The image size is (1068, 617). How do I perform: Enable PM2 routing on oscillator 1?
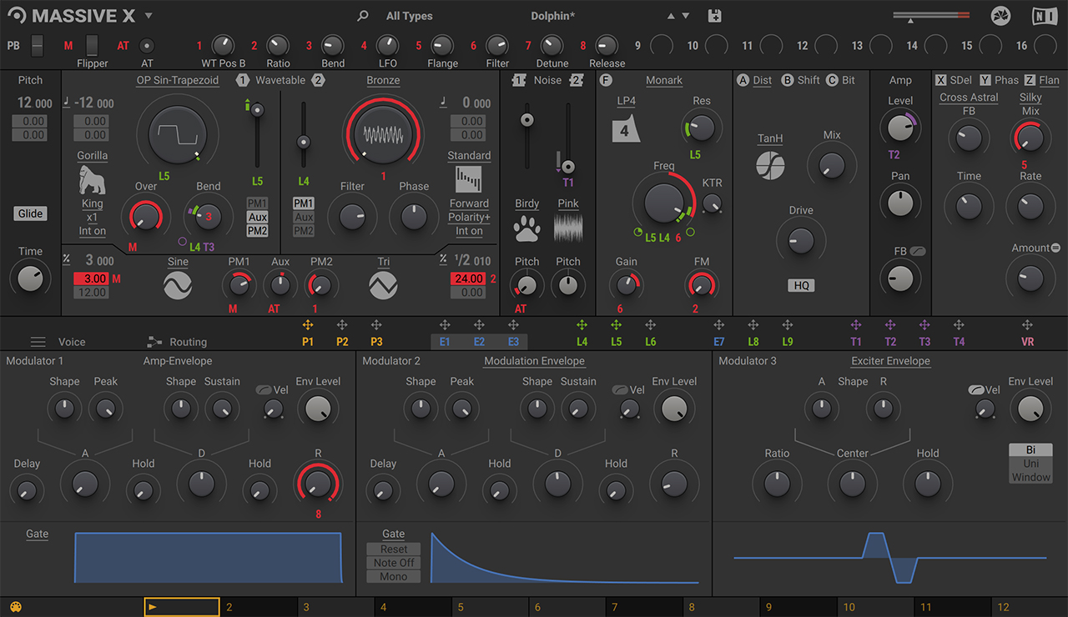click(258, 231)
